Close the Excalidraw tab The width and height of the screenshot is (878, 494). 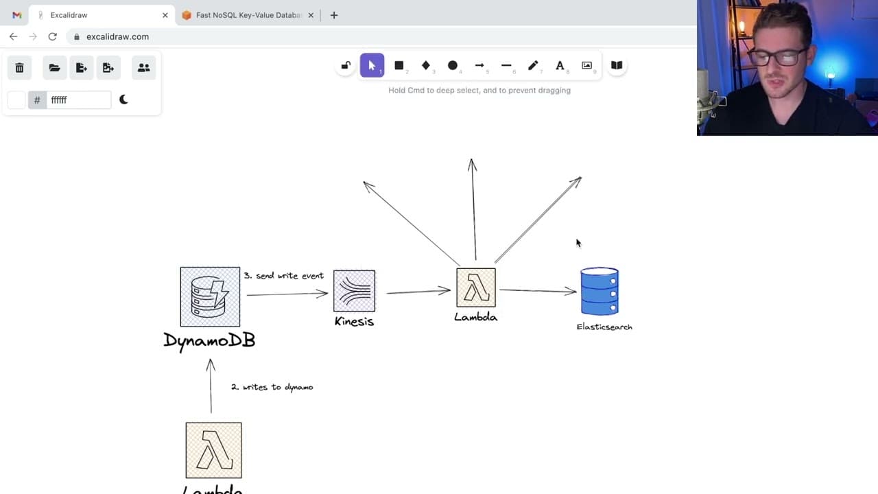pyautogui.click(x=165, y=15)
